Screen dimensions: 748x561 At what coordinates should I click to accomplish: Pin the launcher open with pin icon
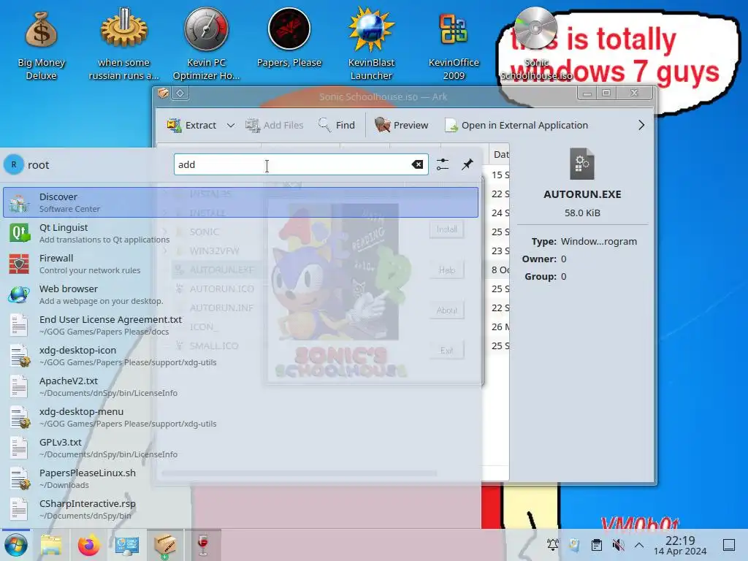[467, 164]
